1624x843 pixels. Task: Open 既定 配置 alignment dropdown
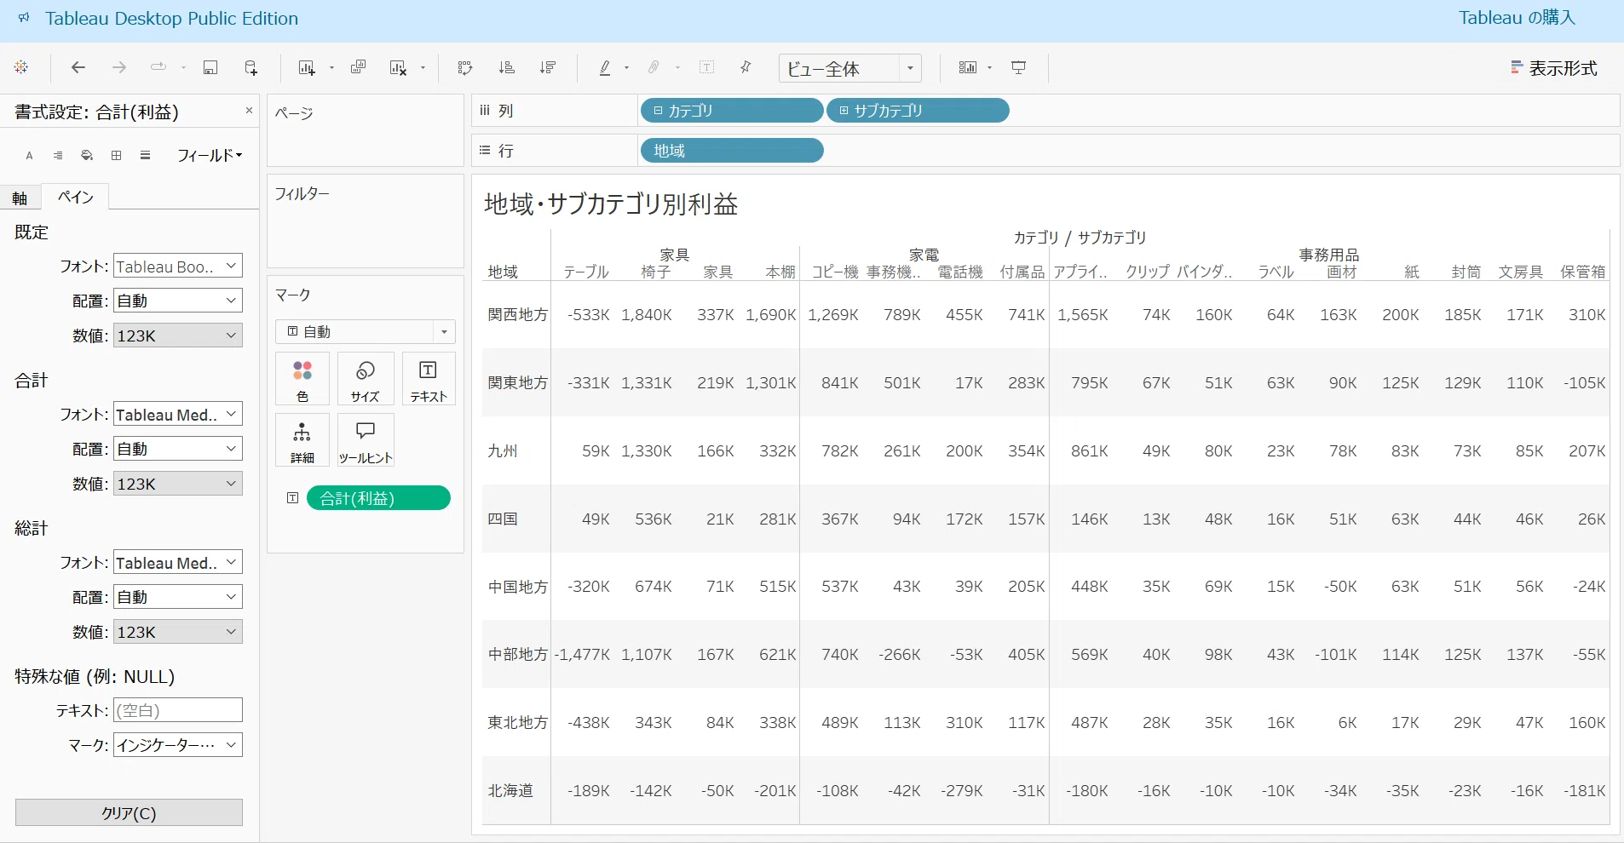pos(178,301)
